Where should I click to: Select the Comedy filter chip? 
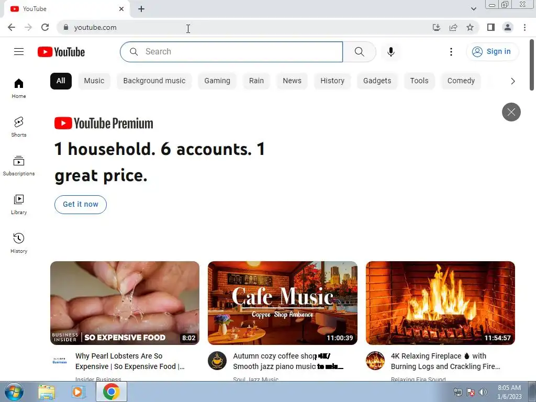(x=461, y=81)
